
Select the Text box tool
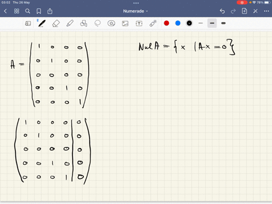point(139,23)
